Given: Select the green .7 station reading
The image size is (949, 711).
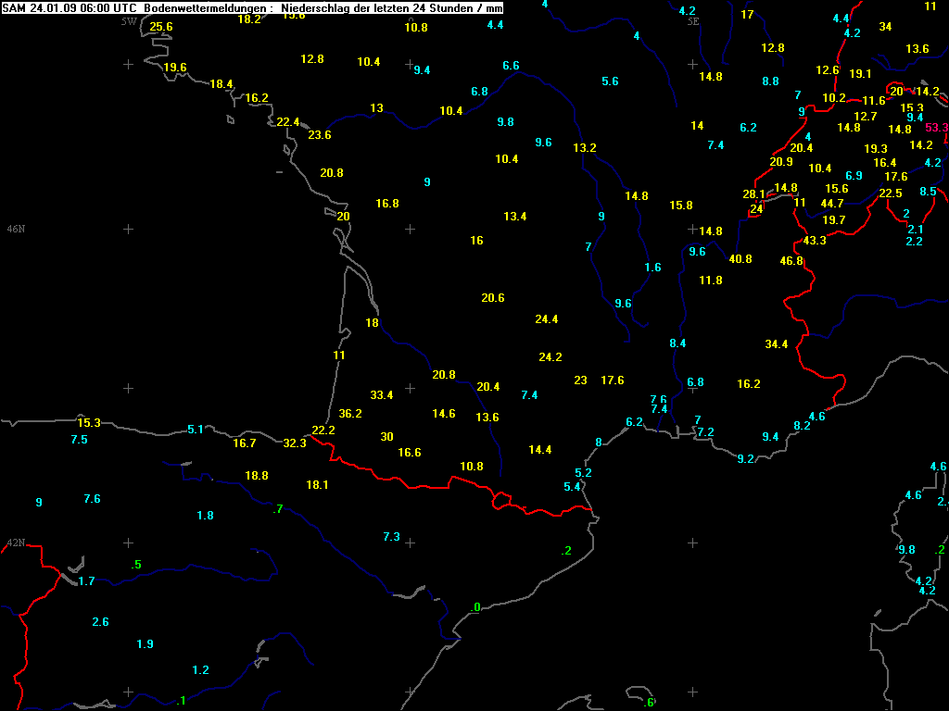Looking at the screenshot, I should (278, 509).
